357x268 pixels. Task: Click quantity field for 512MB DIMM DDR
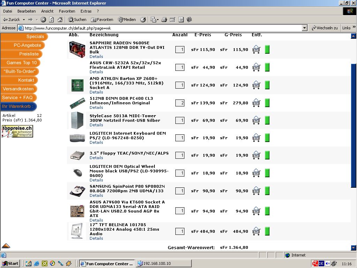click(180, 103)
